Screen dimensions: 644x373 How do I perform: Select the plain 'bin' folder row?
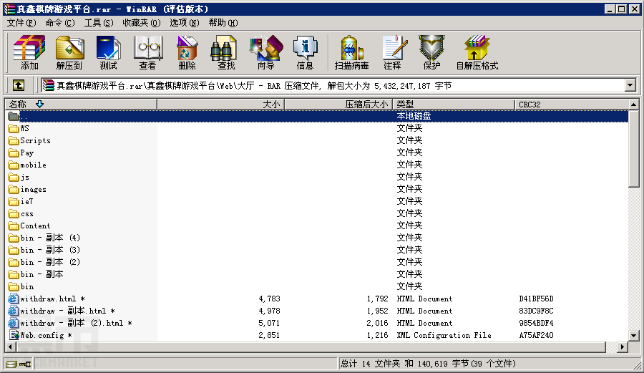(x=317, y=287)
